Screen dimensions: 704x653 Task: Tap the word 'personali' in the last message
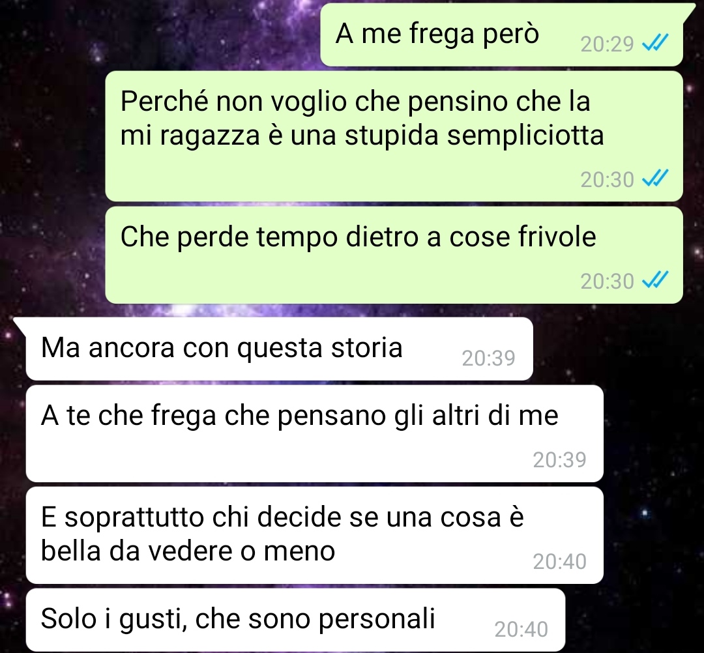tap(377, 619)
